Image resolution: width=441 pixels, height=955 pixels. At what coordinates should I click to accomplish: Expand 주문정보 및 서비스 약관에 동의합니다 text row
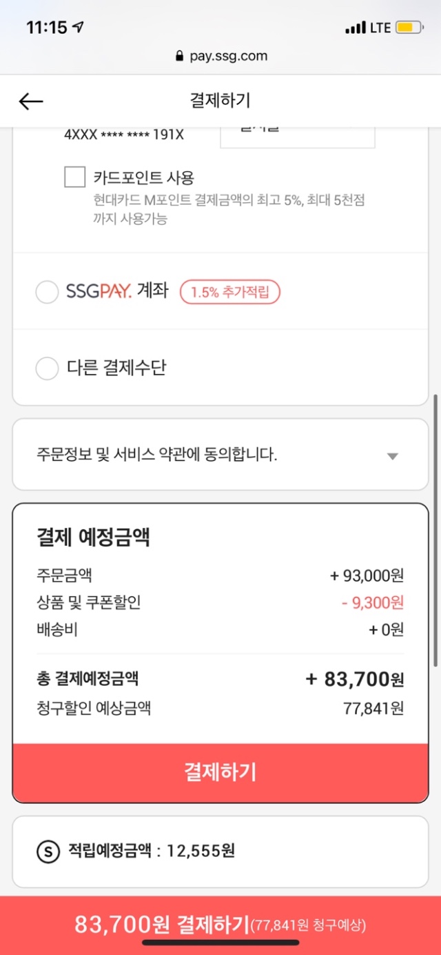point(157,455)
